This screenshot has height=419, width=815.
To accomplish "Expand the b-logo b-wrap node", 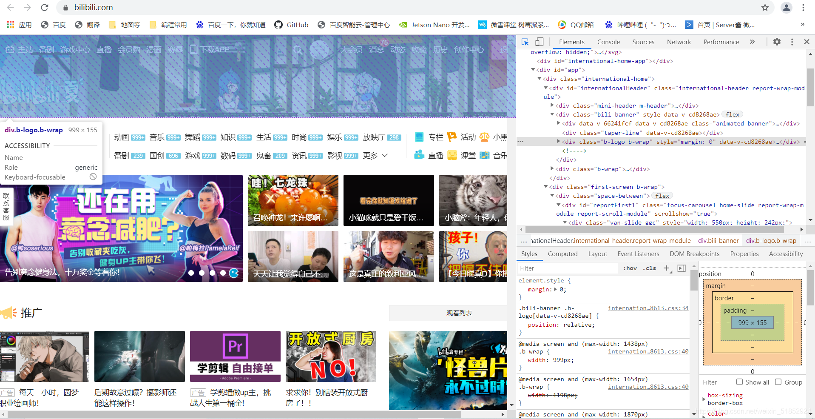I will pyautogui.click(x=559, y=142).
